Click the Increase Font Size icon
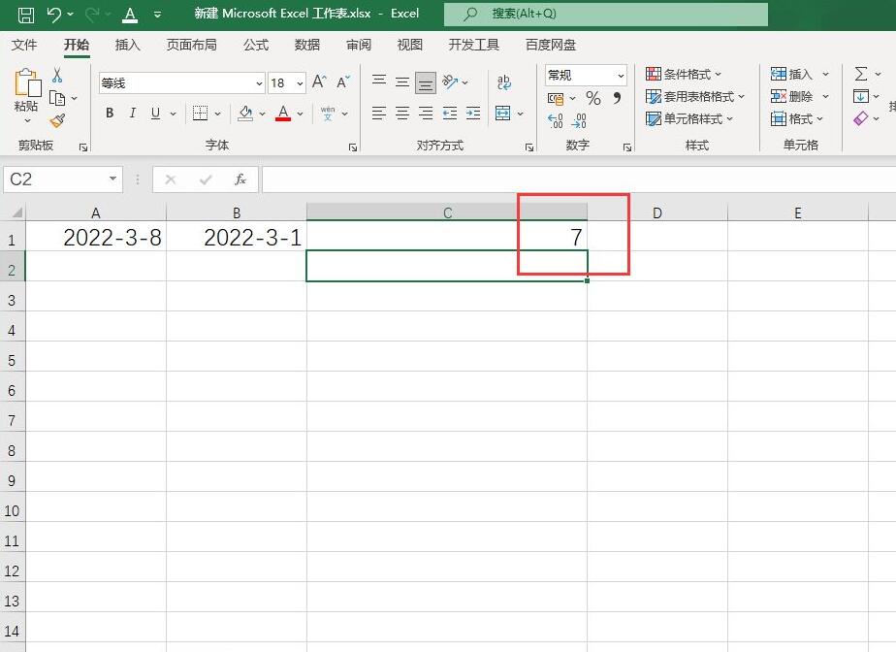The height and width of the screenshot is (652, 896). 319,82
